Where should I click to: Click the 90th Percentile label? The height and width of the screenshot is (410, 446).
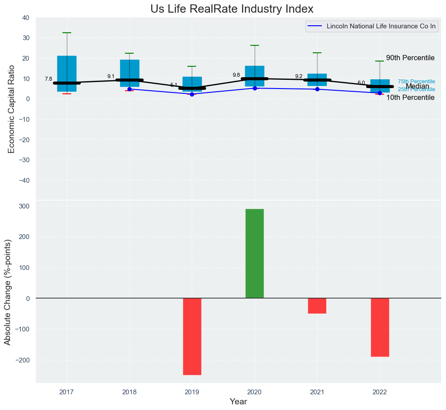tap(410, 58)
